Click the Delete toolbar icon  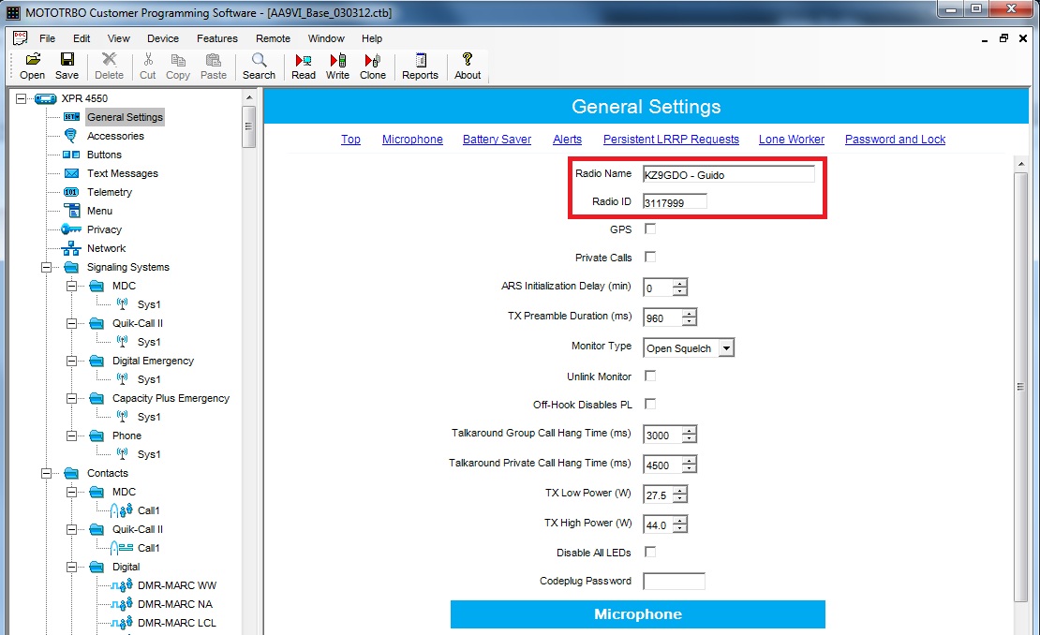click(109, 60)
